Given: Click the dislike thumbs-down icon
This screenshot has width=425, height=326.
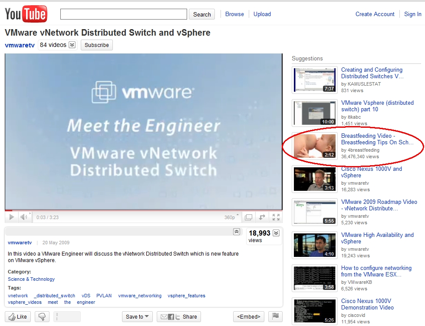Looking at the screenshot, I should click(x=42, y=316).
